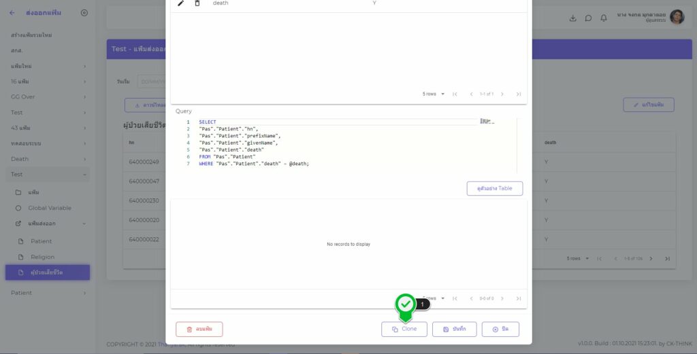Click the download icon in top bar
Image resolution: width=697 pixels, height=354 pixels.
[x=572, y=18]
